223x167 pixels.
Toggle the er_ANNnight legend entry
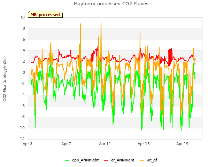pos(119,160)
